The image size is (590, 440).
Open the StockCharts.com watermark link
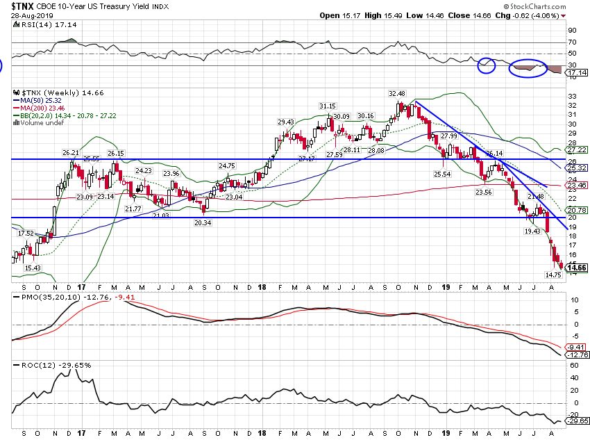[x=534, y=6]
